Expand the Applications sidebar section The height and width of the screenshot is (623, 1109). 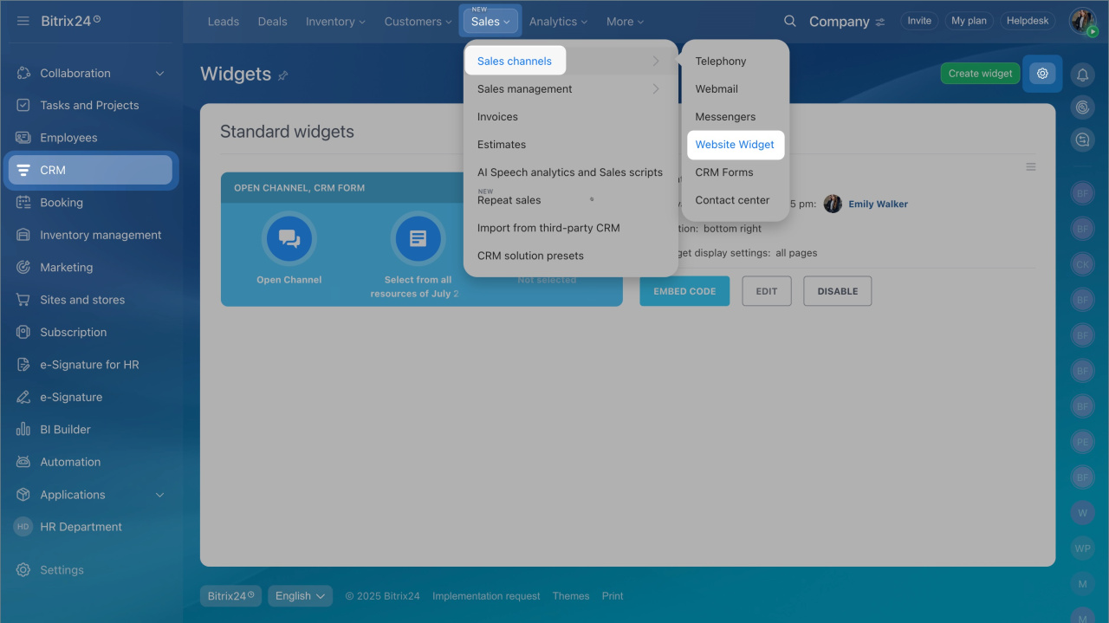coord(159,495)
